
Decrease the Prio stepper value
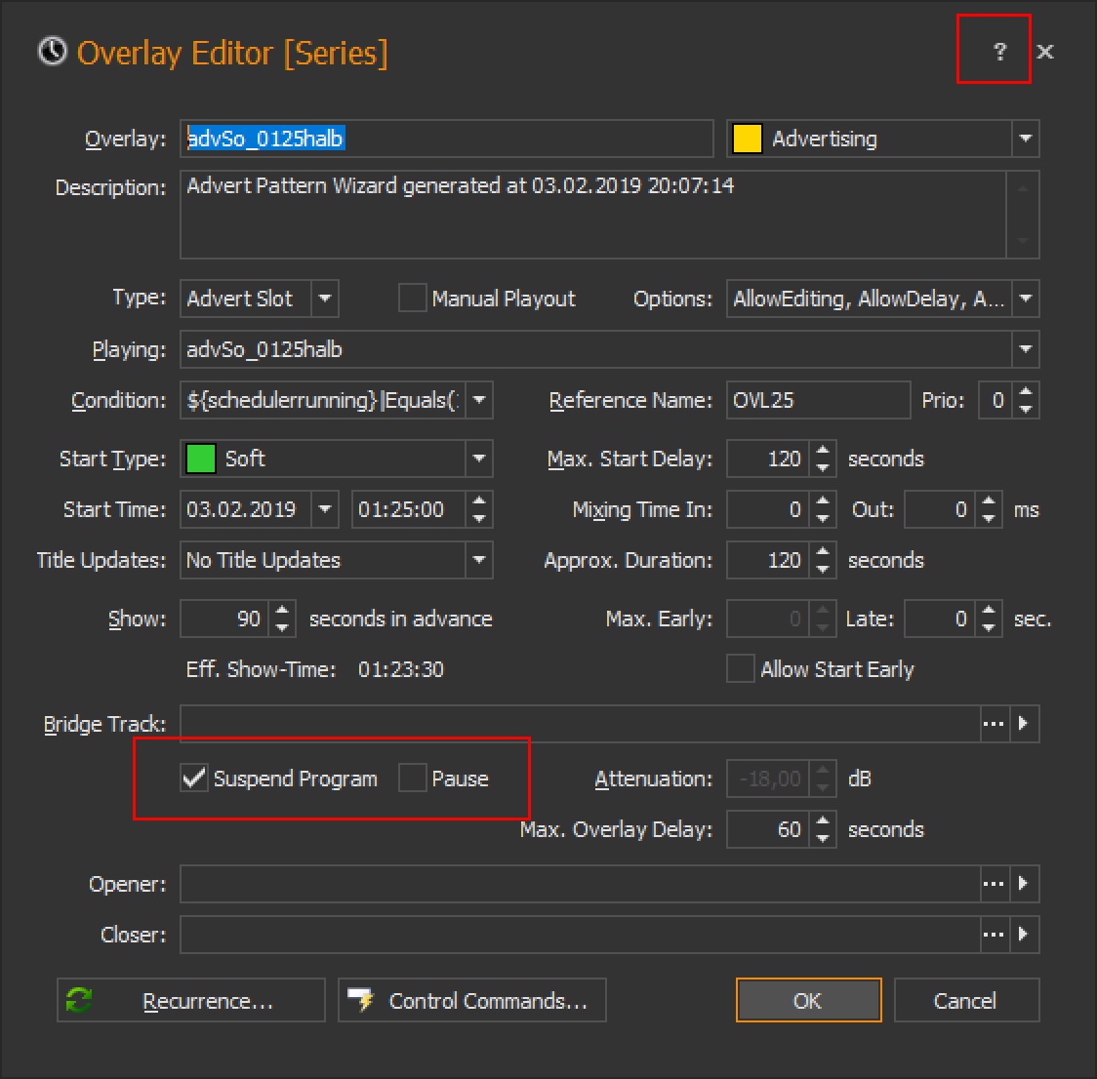1025,409
